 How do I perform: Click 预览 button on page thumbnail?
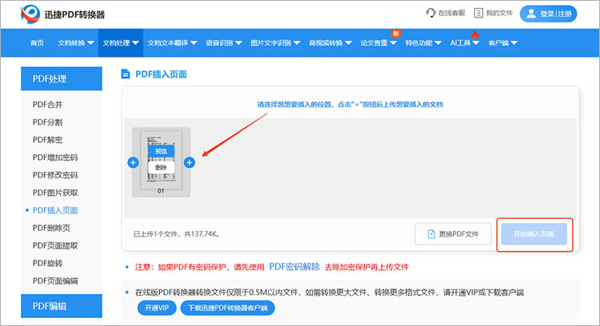(x=161, y=151)
